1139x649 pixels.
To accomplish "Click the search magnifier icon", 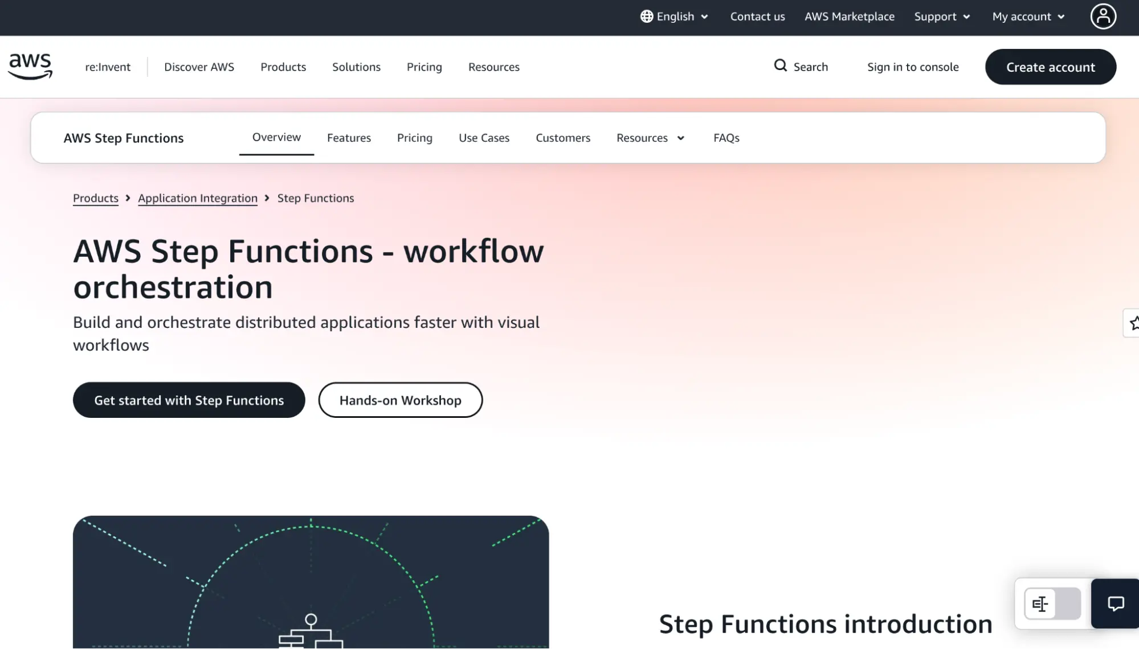I will [x=780, y=66].
